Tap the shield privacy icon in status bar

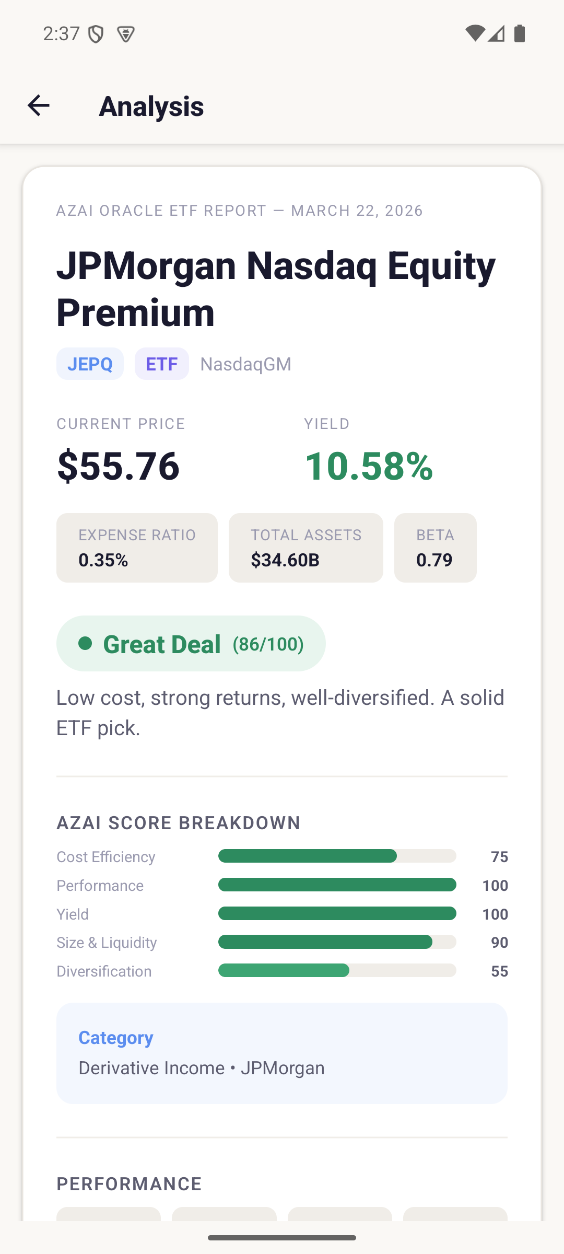coord(95,32)
